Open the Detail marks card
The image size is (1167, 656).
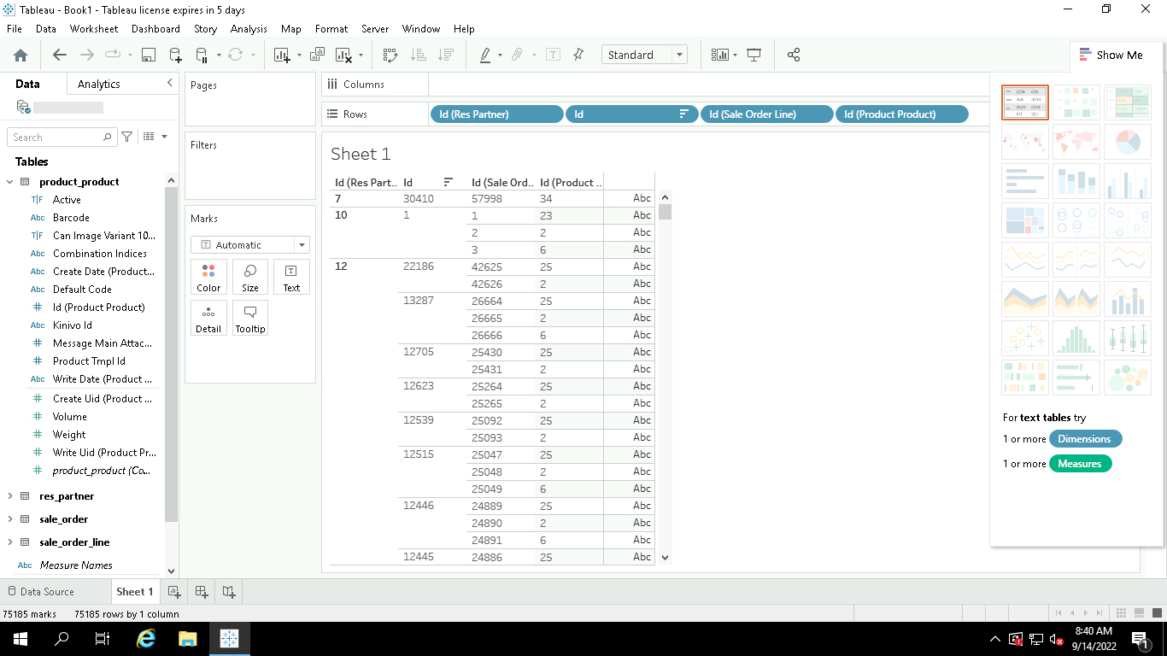pyautogui.click(x=208, y=318)
